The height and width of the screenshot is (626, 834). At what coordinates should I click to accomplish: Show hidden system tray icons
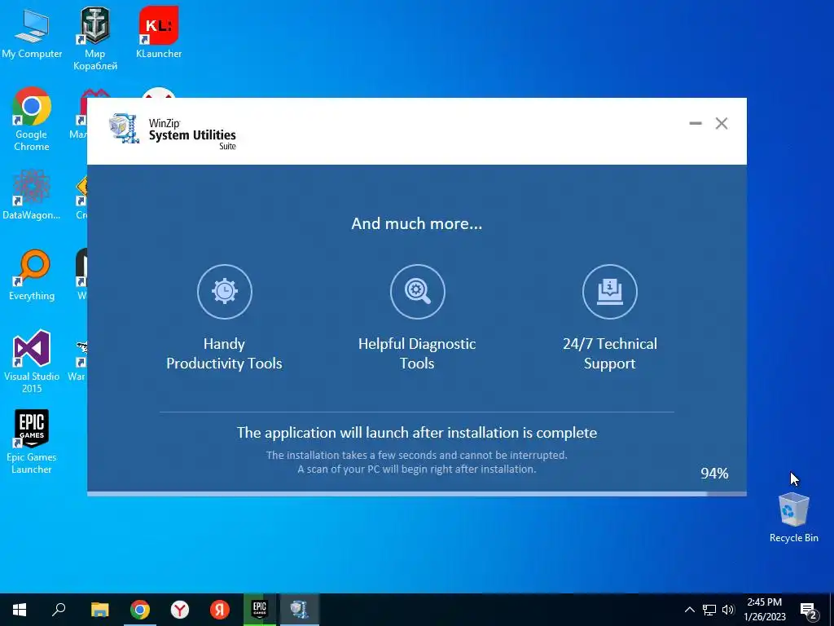pos(689,610)
